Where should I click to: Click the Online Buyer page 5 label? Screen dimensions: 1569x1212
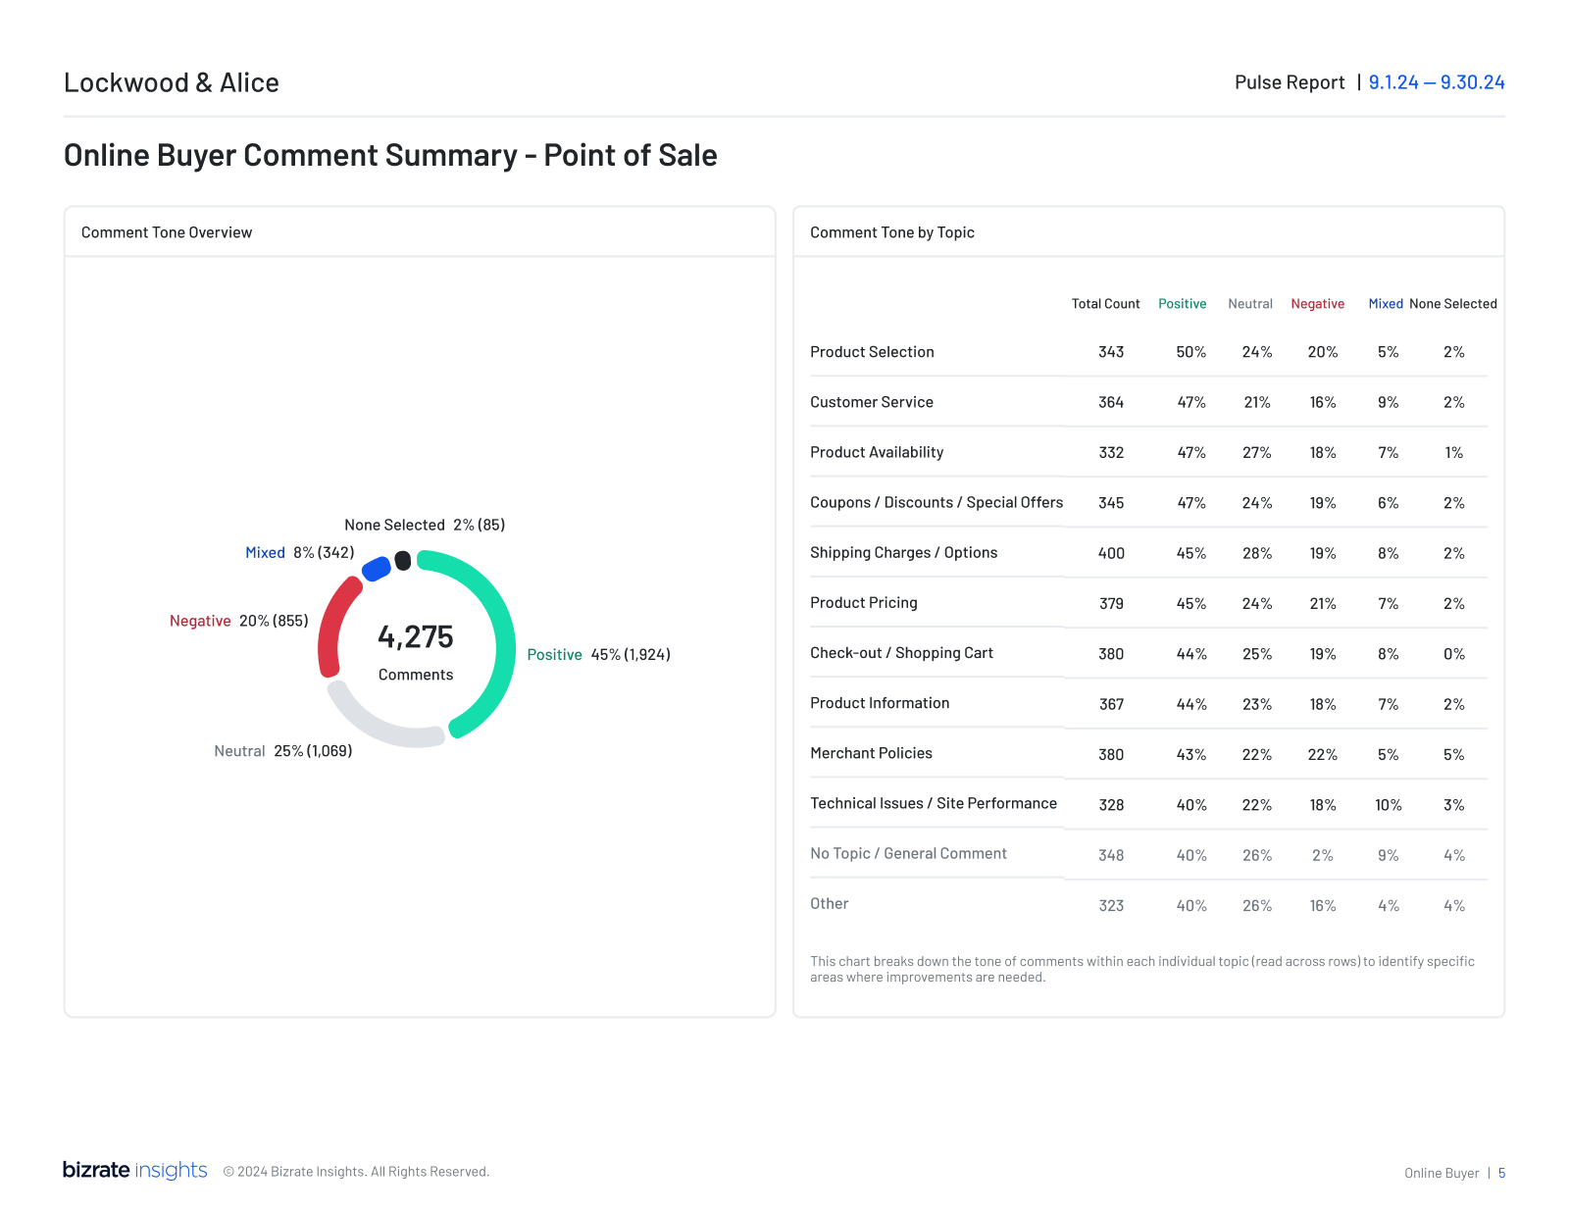click(1451, 1173)
